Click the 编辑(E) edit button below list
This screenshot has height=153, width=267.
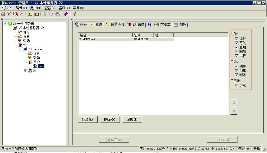[x=132, y=119]
